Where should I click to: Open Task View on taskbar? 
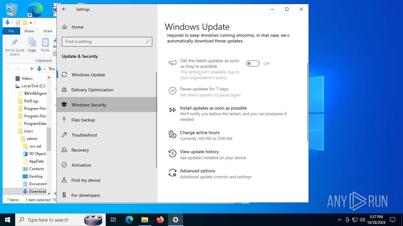[x=113, y=220]
